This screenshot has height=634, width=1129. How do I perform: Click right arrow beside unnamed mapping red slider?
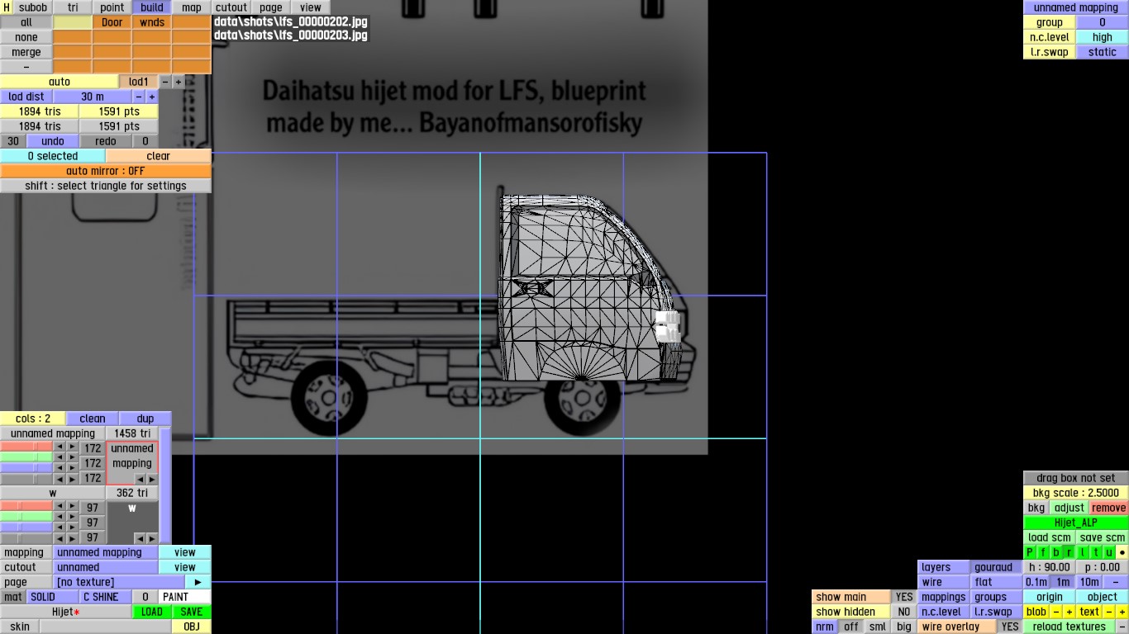tap(73, 448)
